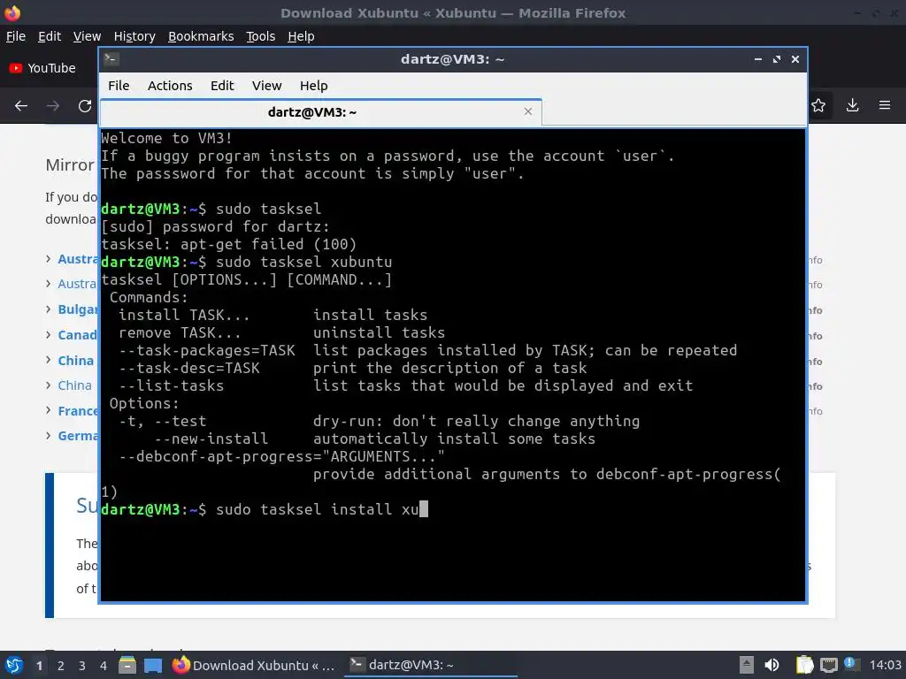
Task: Expand the Bulgaria mirror entry
Action: 49,309
